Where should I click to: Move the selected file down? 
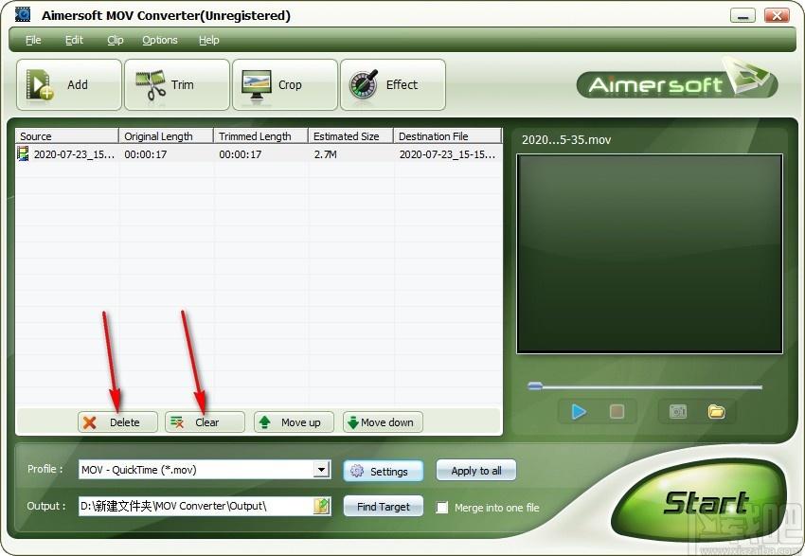[x=383, y=422]
